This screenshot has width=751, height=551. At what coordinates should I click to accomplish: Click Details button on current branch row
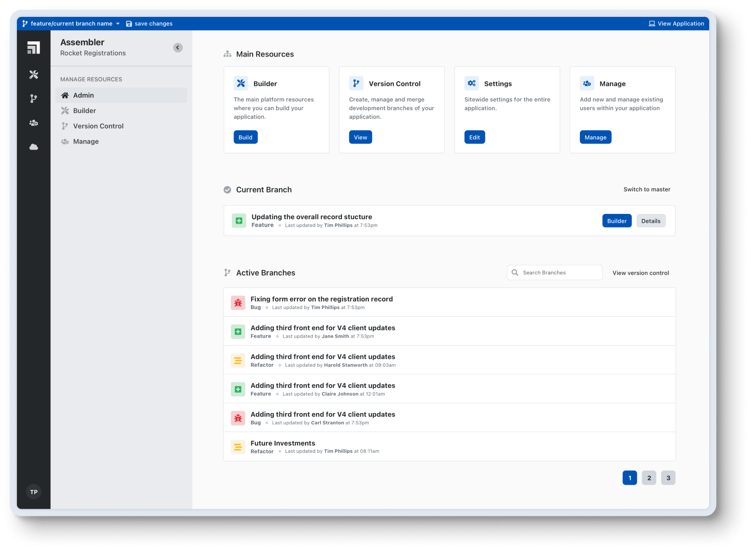(x=651, y=221)
